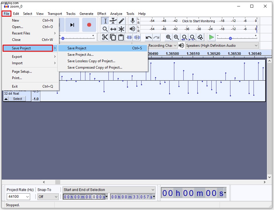Viewport: 274px width, 210px height.
Task: Open the Transport menu
Action: coord(55,14)
